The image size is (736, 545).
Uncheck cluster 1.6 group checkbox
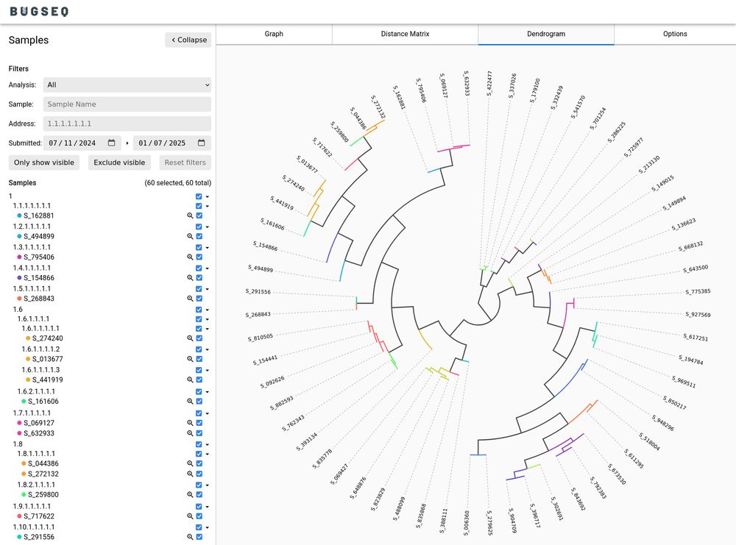[199, 310]
